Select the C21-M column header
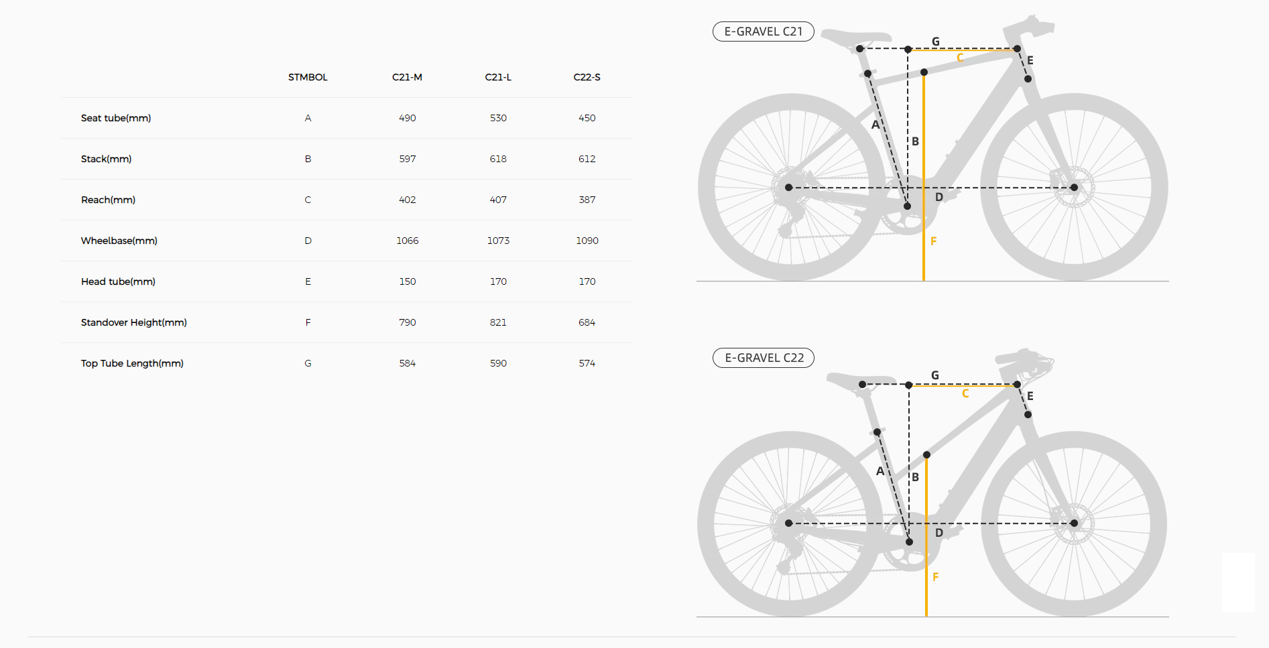This screenshot has width=1269, height=648. (407, 77)
